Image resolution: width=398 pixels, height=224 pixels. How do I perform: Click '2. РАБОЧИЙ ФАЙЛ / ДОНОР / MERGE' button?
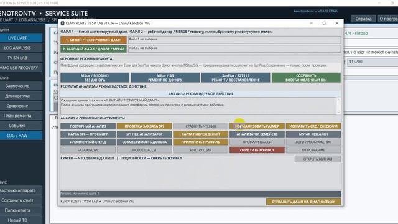coord(93,49)
